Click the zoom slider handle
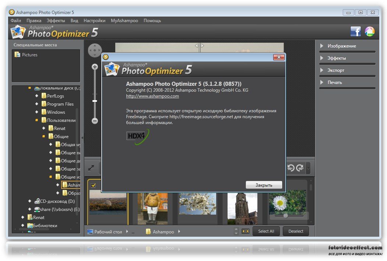 [95, 101]
